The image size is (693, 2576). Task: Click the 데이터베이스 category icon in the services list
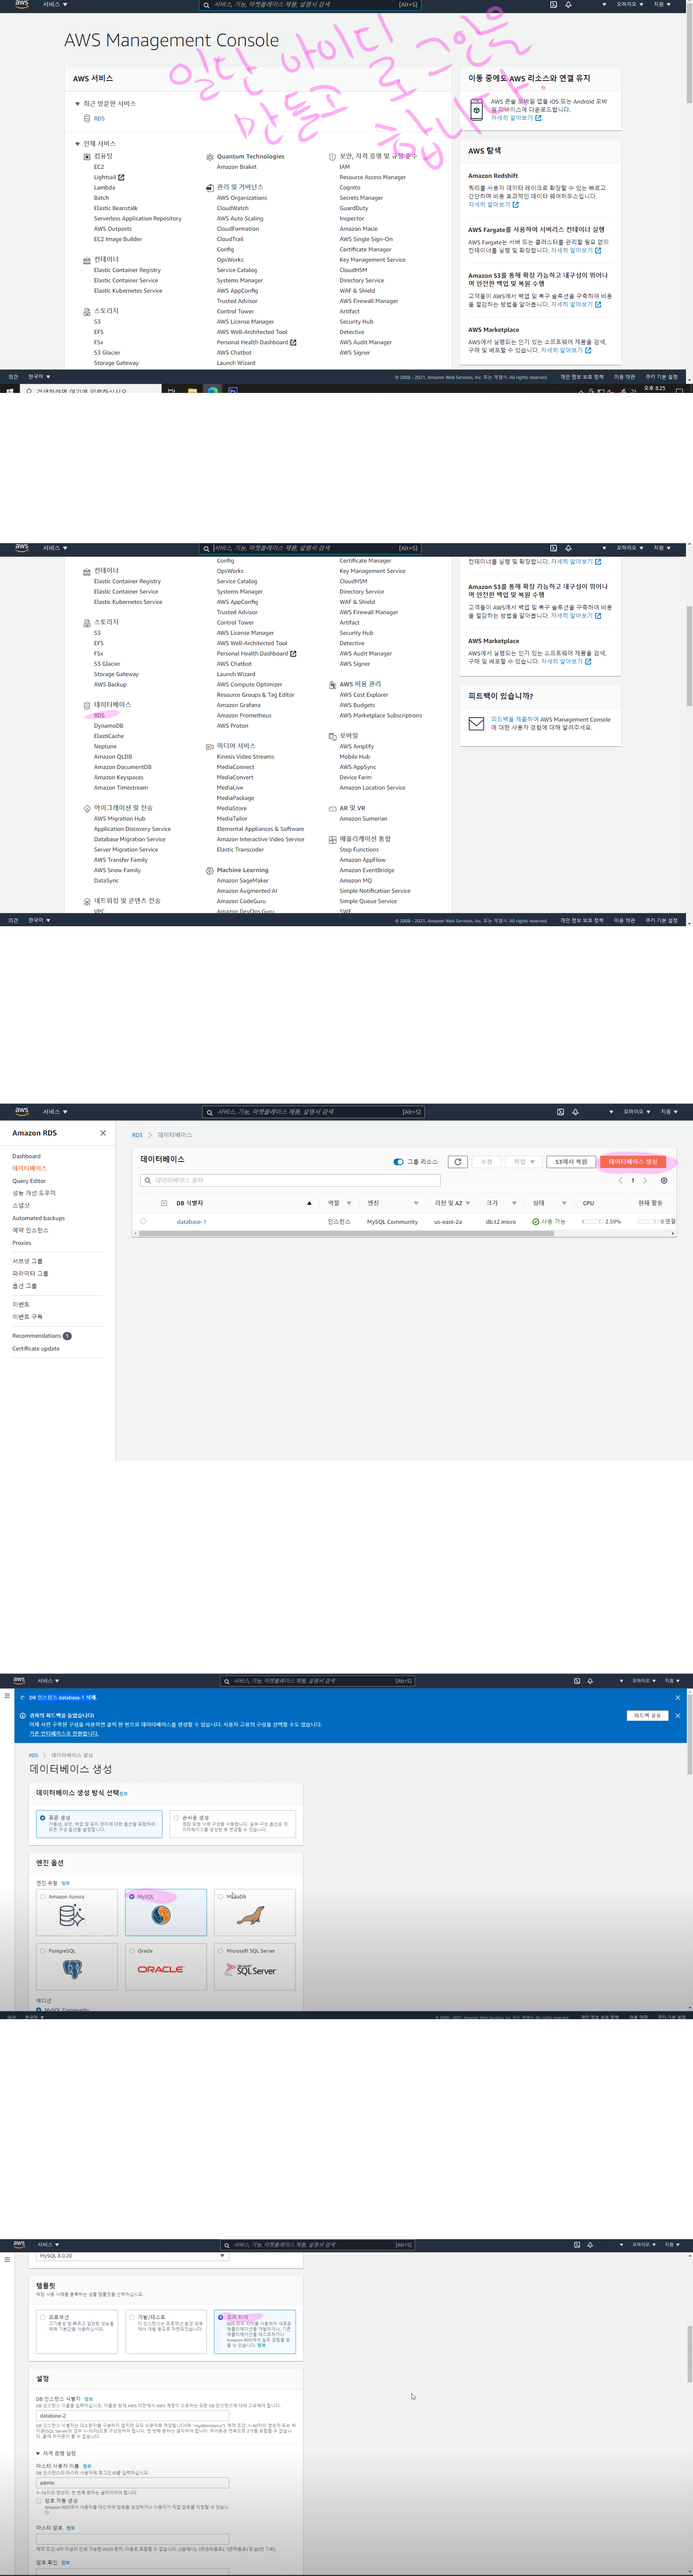(x=87, y=705)
